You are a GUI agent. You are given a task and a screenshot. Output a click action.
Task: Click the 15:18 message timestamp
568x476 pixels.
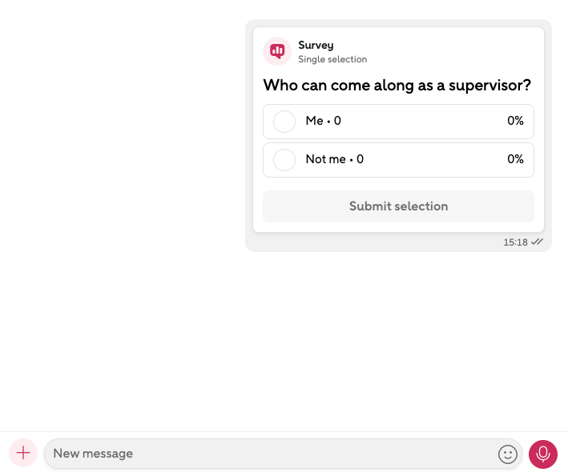(x=515, y=242)
